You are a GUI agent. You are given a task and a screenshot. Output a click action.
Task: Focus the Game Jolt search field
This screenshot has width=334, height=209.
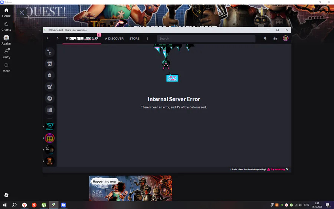tap(206, 39)
